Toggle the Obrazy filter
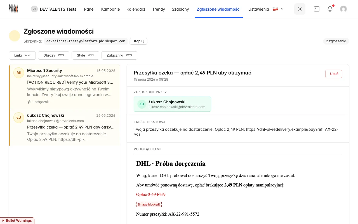This screenshot has height=224, width=358. pyautogui.click(x=54, y=55)
